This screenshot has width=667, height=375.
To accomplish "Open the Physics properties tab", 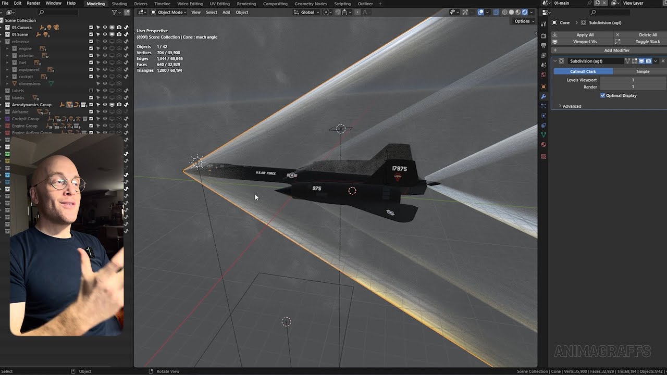I will (544, 116).
